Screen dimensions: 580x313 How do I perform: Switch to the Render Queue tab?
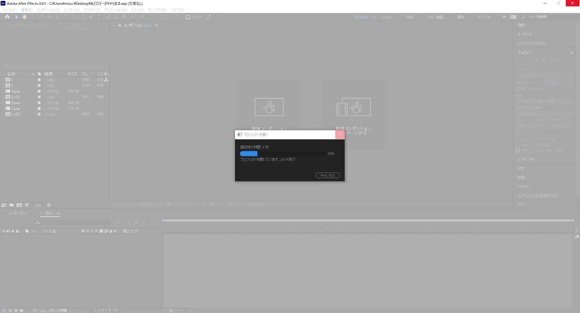pyautogui.click(x=18, y=213)
